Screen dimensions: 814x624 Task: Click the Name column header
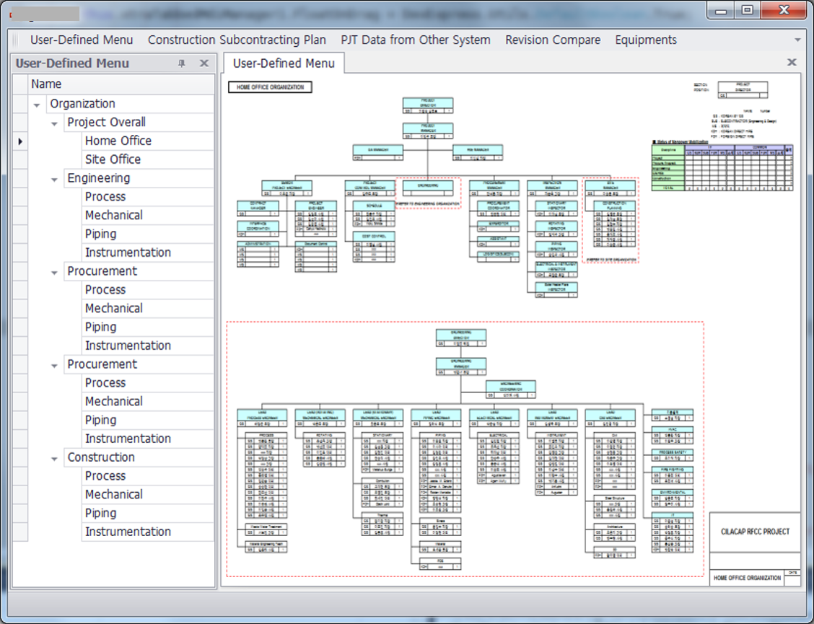point(47,84)
